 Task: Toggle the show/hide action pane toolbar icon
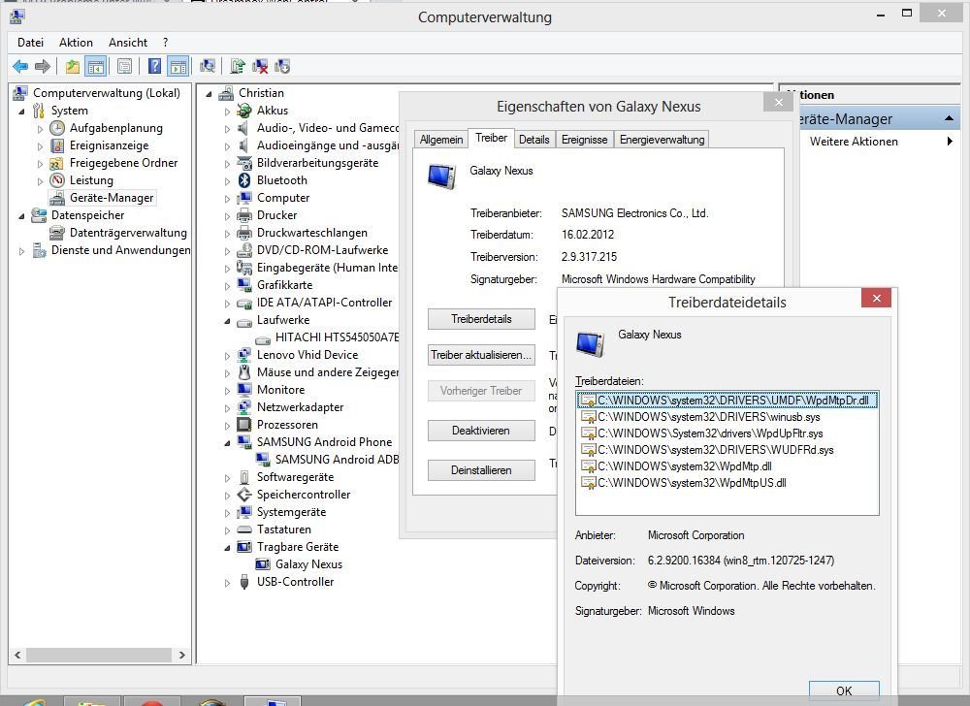pos(178,66)
